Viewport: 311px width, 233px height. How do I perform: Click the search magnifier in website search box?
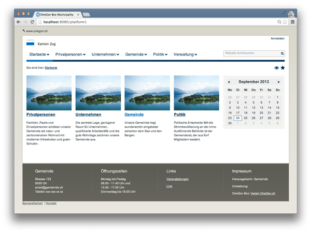tap(282, 53)
